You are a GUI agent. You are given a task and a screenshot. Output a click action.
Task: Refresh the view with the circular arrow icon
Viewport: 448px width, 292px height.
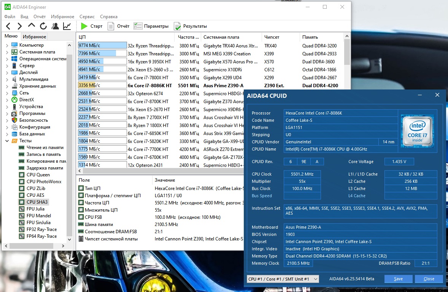43,26
